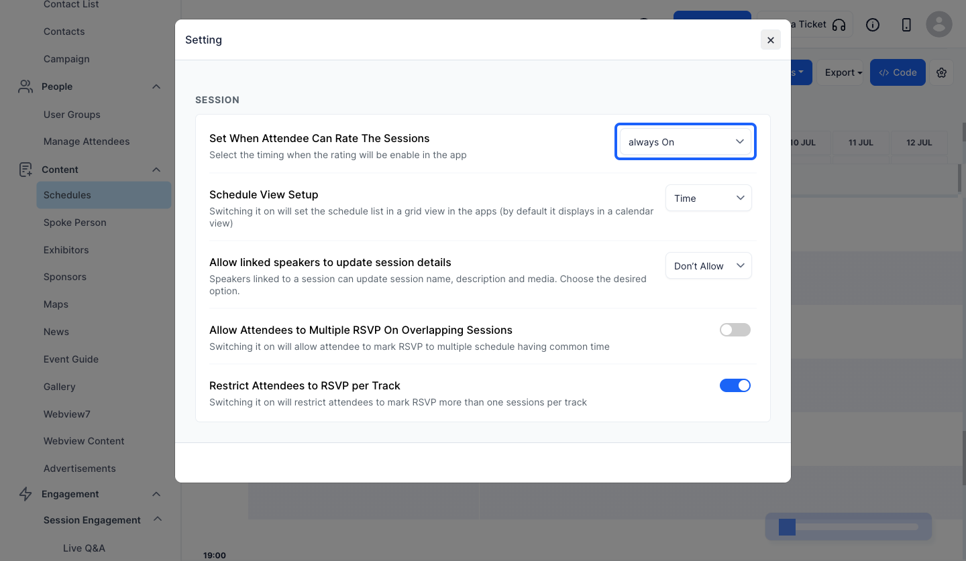Click the Engagement lightning bolt icon
The image size is (966, 561).
25,494
